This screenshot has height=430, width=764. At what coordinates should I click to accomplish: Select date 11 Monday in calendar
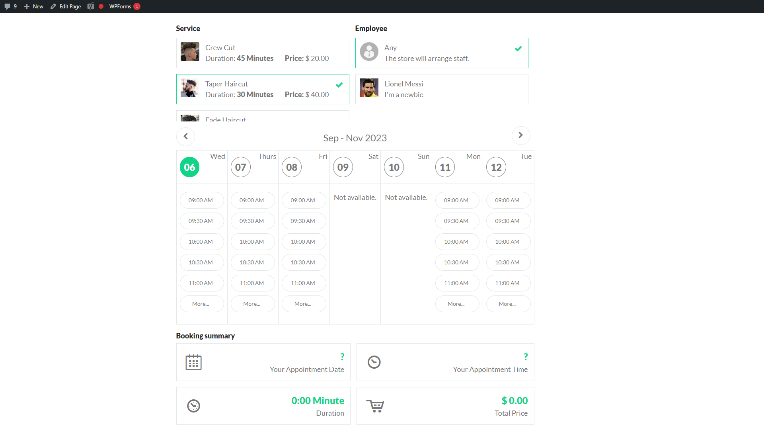coord(445,167)
